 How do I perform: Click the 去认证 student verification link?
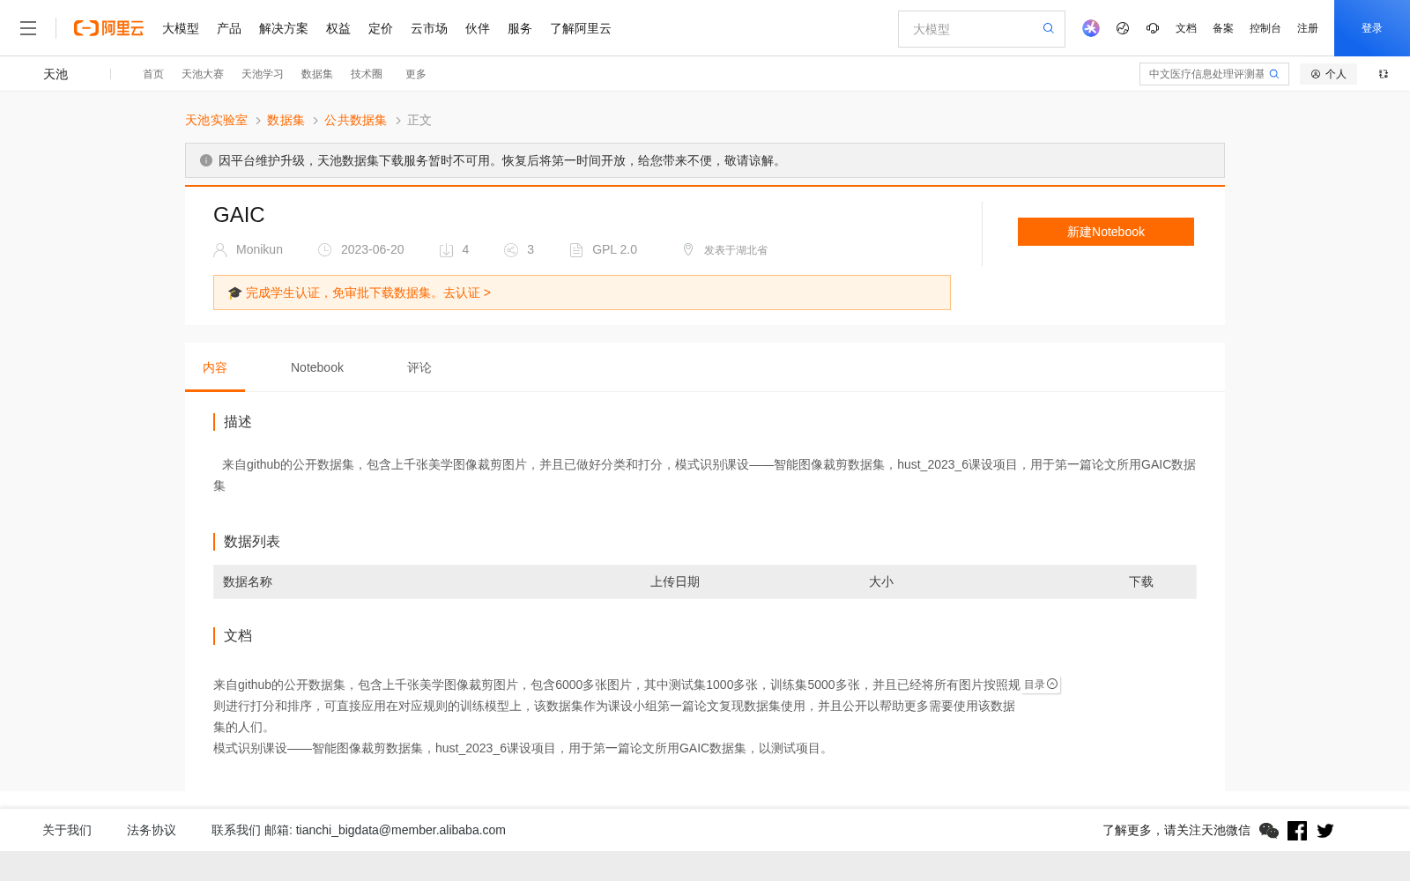(467, 292)
